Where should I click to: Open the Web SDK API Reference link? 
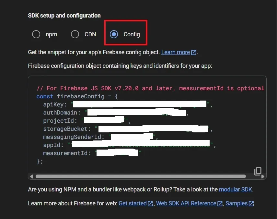tap(189, 203)
